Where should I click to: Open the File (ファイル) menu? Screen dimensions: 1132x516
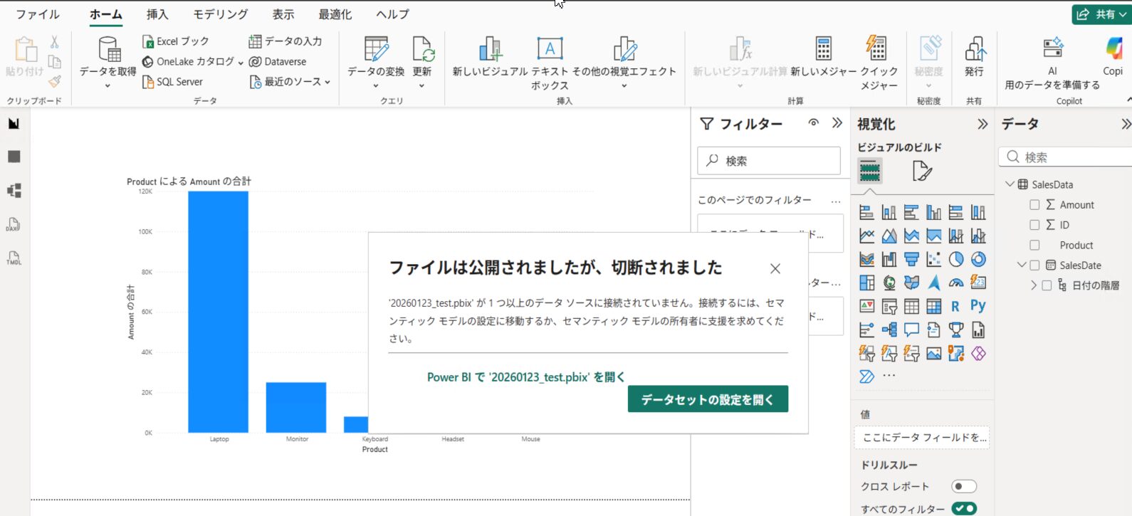click(x=38, y=14)
